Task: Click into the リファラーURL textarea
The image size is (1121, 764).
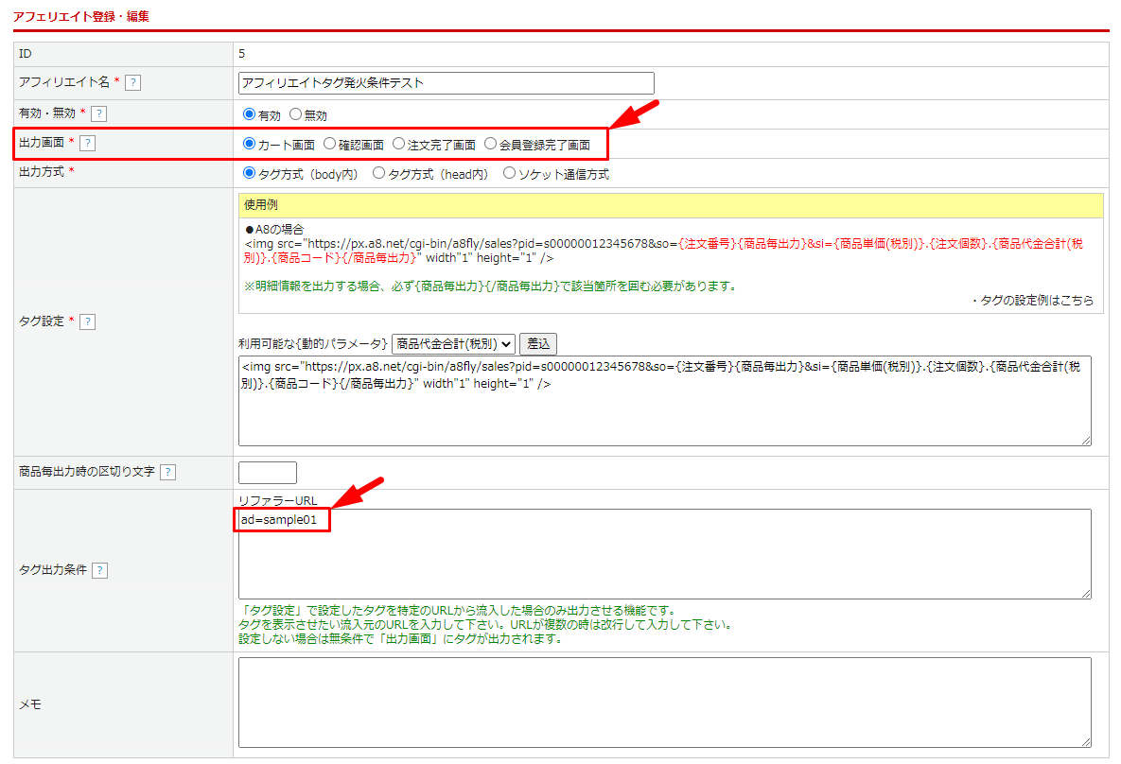Action: point(664,563)
